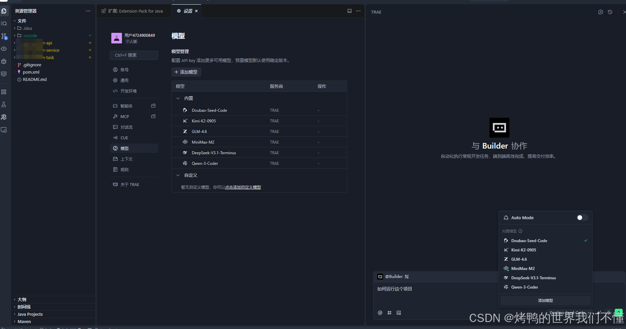Select MiniMax-M2 in model popup
The width and height of the screenshot is (626, 329).
(x=546, y=268)
